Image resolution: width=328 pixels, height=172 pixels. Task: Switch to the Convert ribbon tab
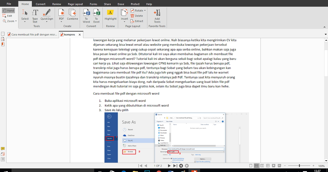tap(41, 4)
